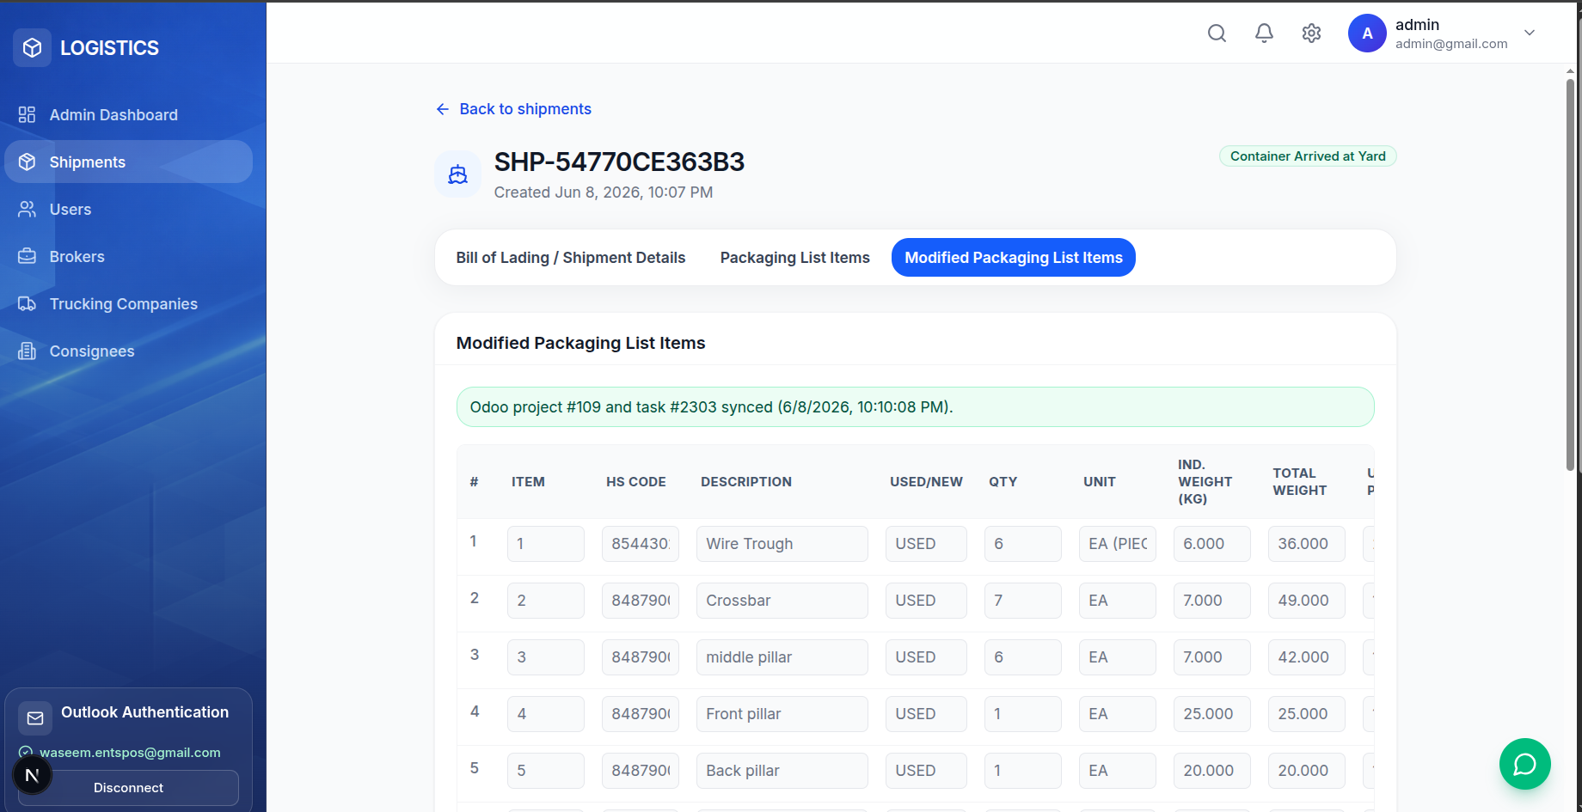The height and width of the screenshot is (812, 1582).
Task: Open Brokers in the sidebar
Action: click(128, 256)
